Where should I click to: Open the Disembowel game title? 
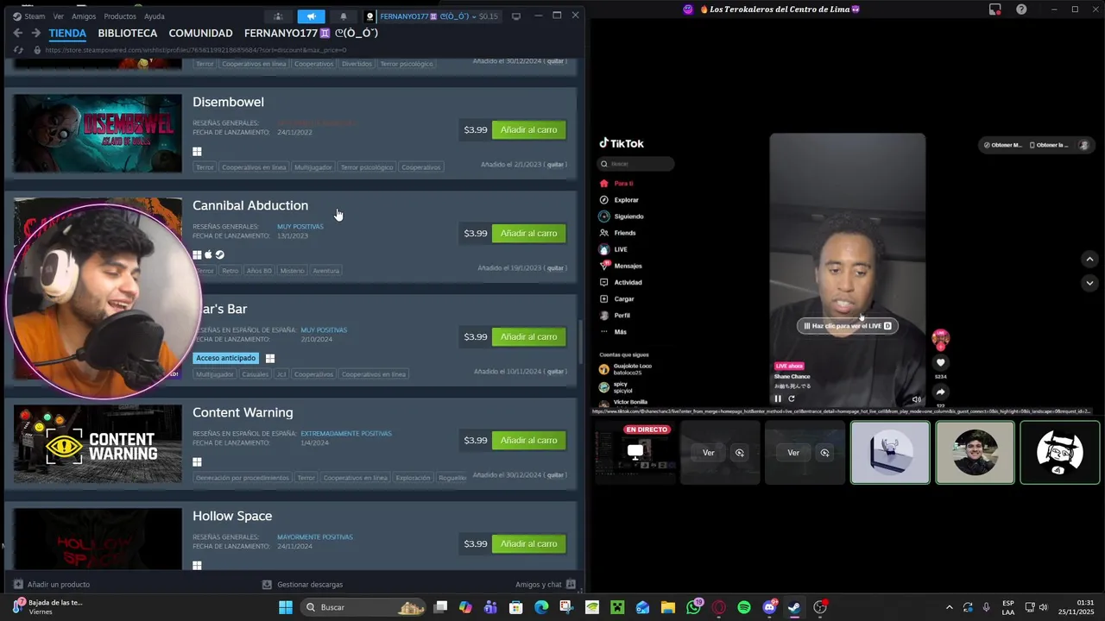tap(228, 102)
